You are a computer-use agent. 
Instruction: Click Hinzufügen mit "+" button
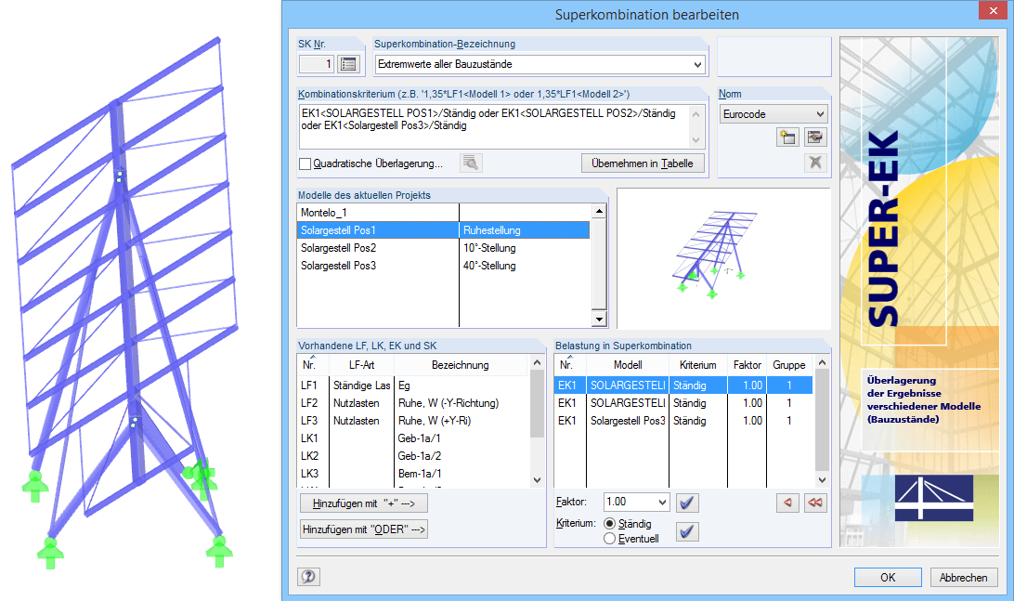click(x=363, y=503)
